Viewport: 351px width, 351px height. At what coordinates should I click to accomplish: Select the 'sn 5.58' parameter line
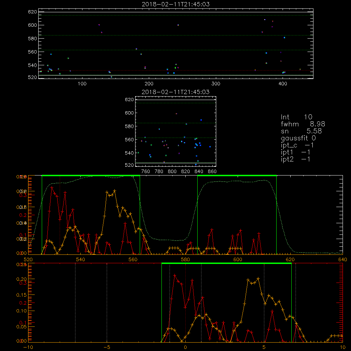pos(301,131)
